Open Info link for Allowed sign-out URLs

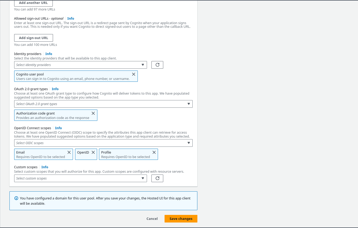point(71,18)
